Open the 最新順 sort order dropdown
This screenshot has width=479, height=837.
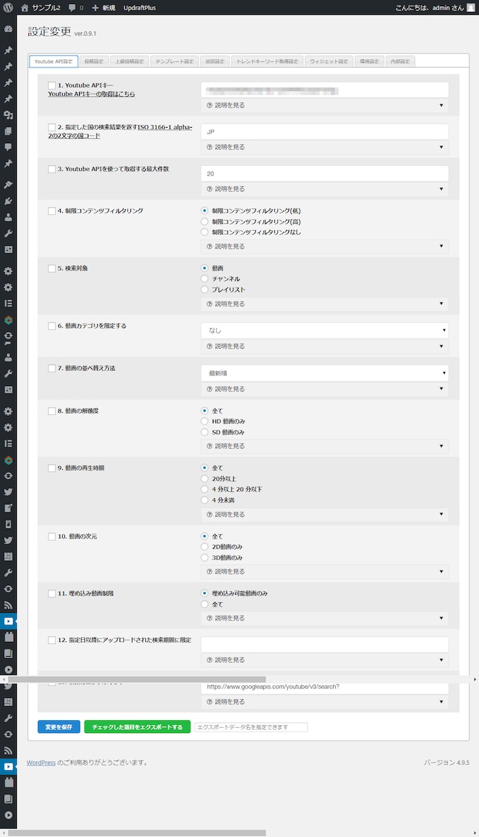325,373
